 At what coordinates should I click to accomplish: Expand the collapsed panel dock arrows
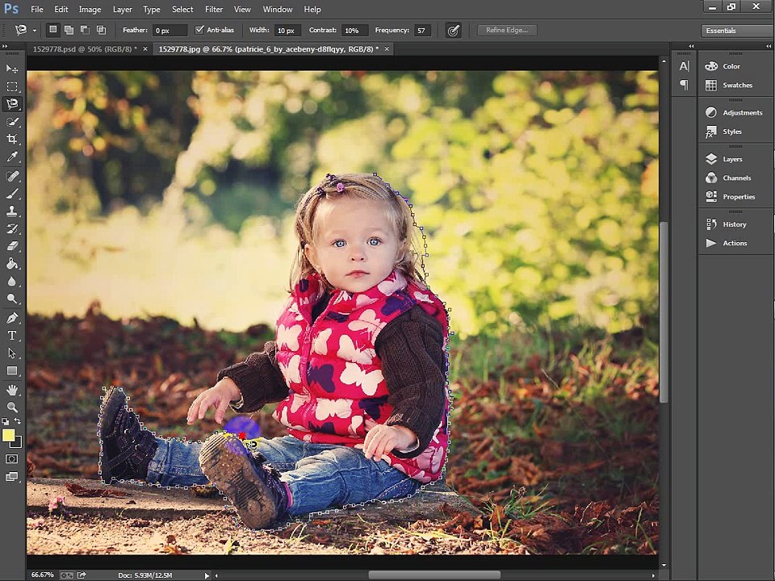coord(769,46)
